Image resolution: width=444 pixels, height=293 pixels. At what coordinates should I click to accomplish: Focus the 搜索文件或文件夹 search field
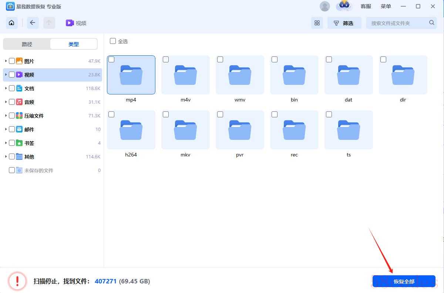tap(398, 23)
